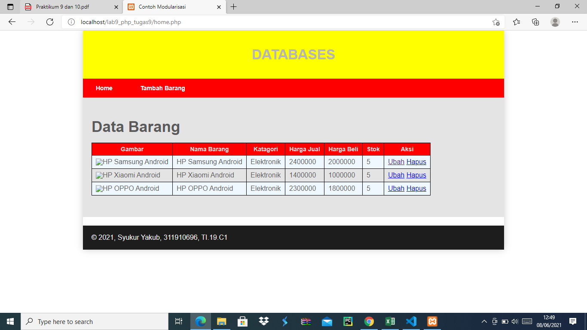
Task: Click Hapus for HP OPPO Android
Action: pos(416,188)
